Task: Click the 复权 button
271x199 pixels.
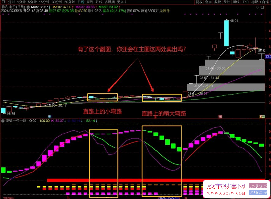Action: pyautogui.click(x=199, y=2)
